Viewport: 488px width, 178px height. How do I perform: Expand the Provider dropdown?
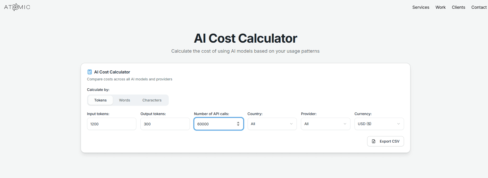point(325,124)
